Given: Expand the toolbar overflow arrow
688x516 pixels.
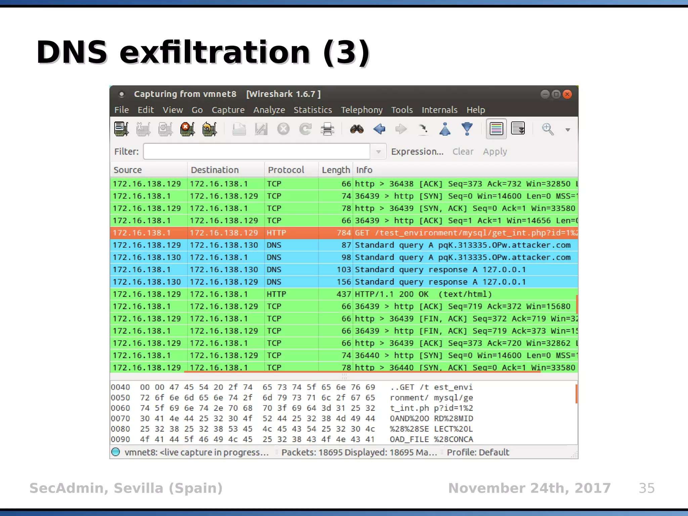Looking at the screenshot, I should coord(568,130).
